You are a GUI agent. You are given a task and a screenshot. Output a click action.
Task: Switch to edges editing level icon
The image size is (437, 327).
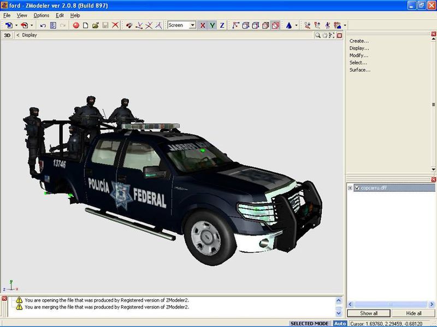245,26
